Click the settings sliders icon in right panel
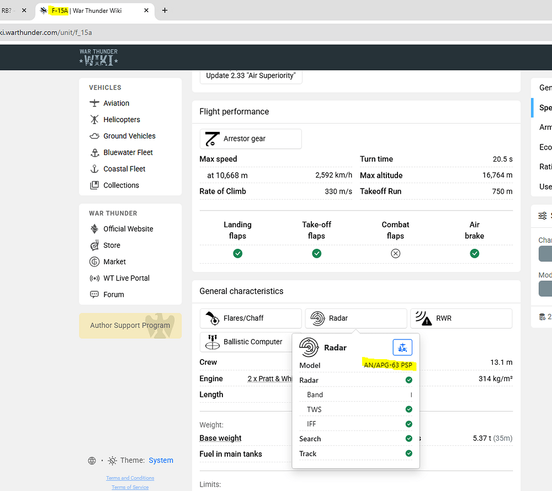This screenshot has width=552, height=491. (543, 216)
